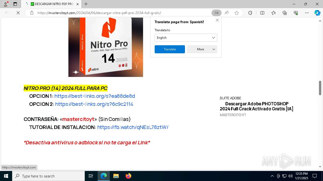The image size is (323, 181).
Task: Open the notification center
Action: (x=315, y=176)
